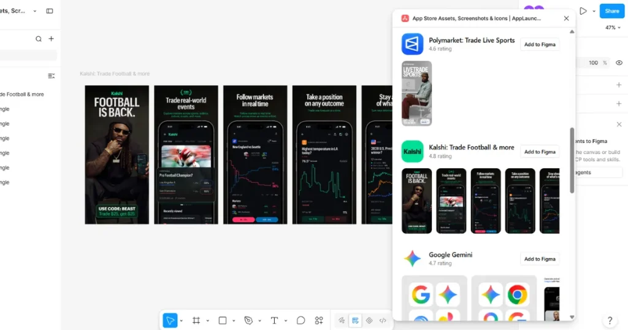Expand the Move tool options arrow
Viewport: 628px width, 330px height.
182,321
